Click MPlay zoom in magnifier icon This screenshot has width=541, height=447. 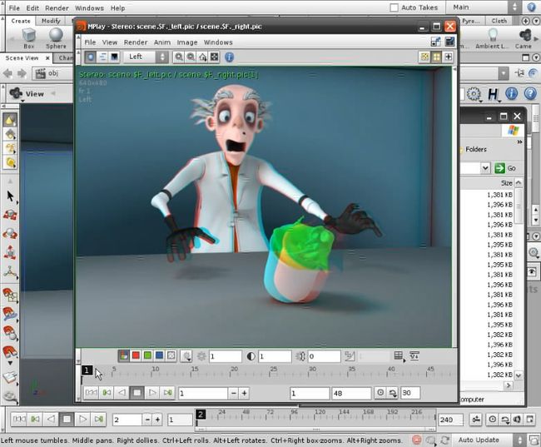tap(179, 57)
